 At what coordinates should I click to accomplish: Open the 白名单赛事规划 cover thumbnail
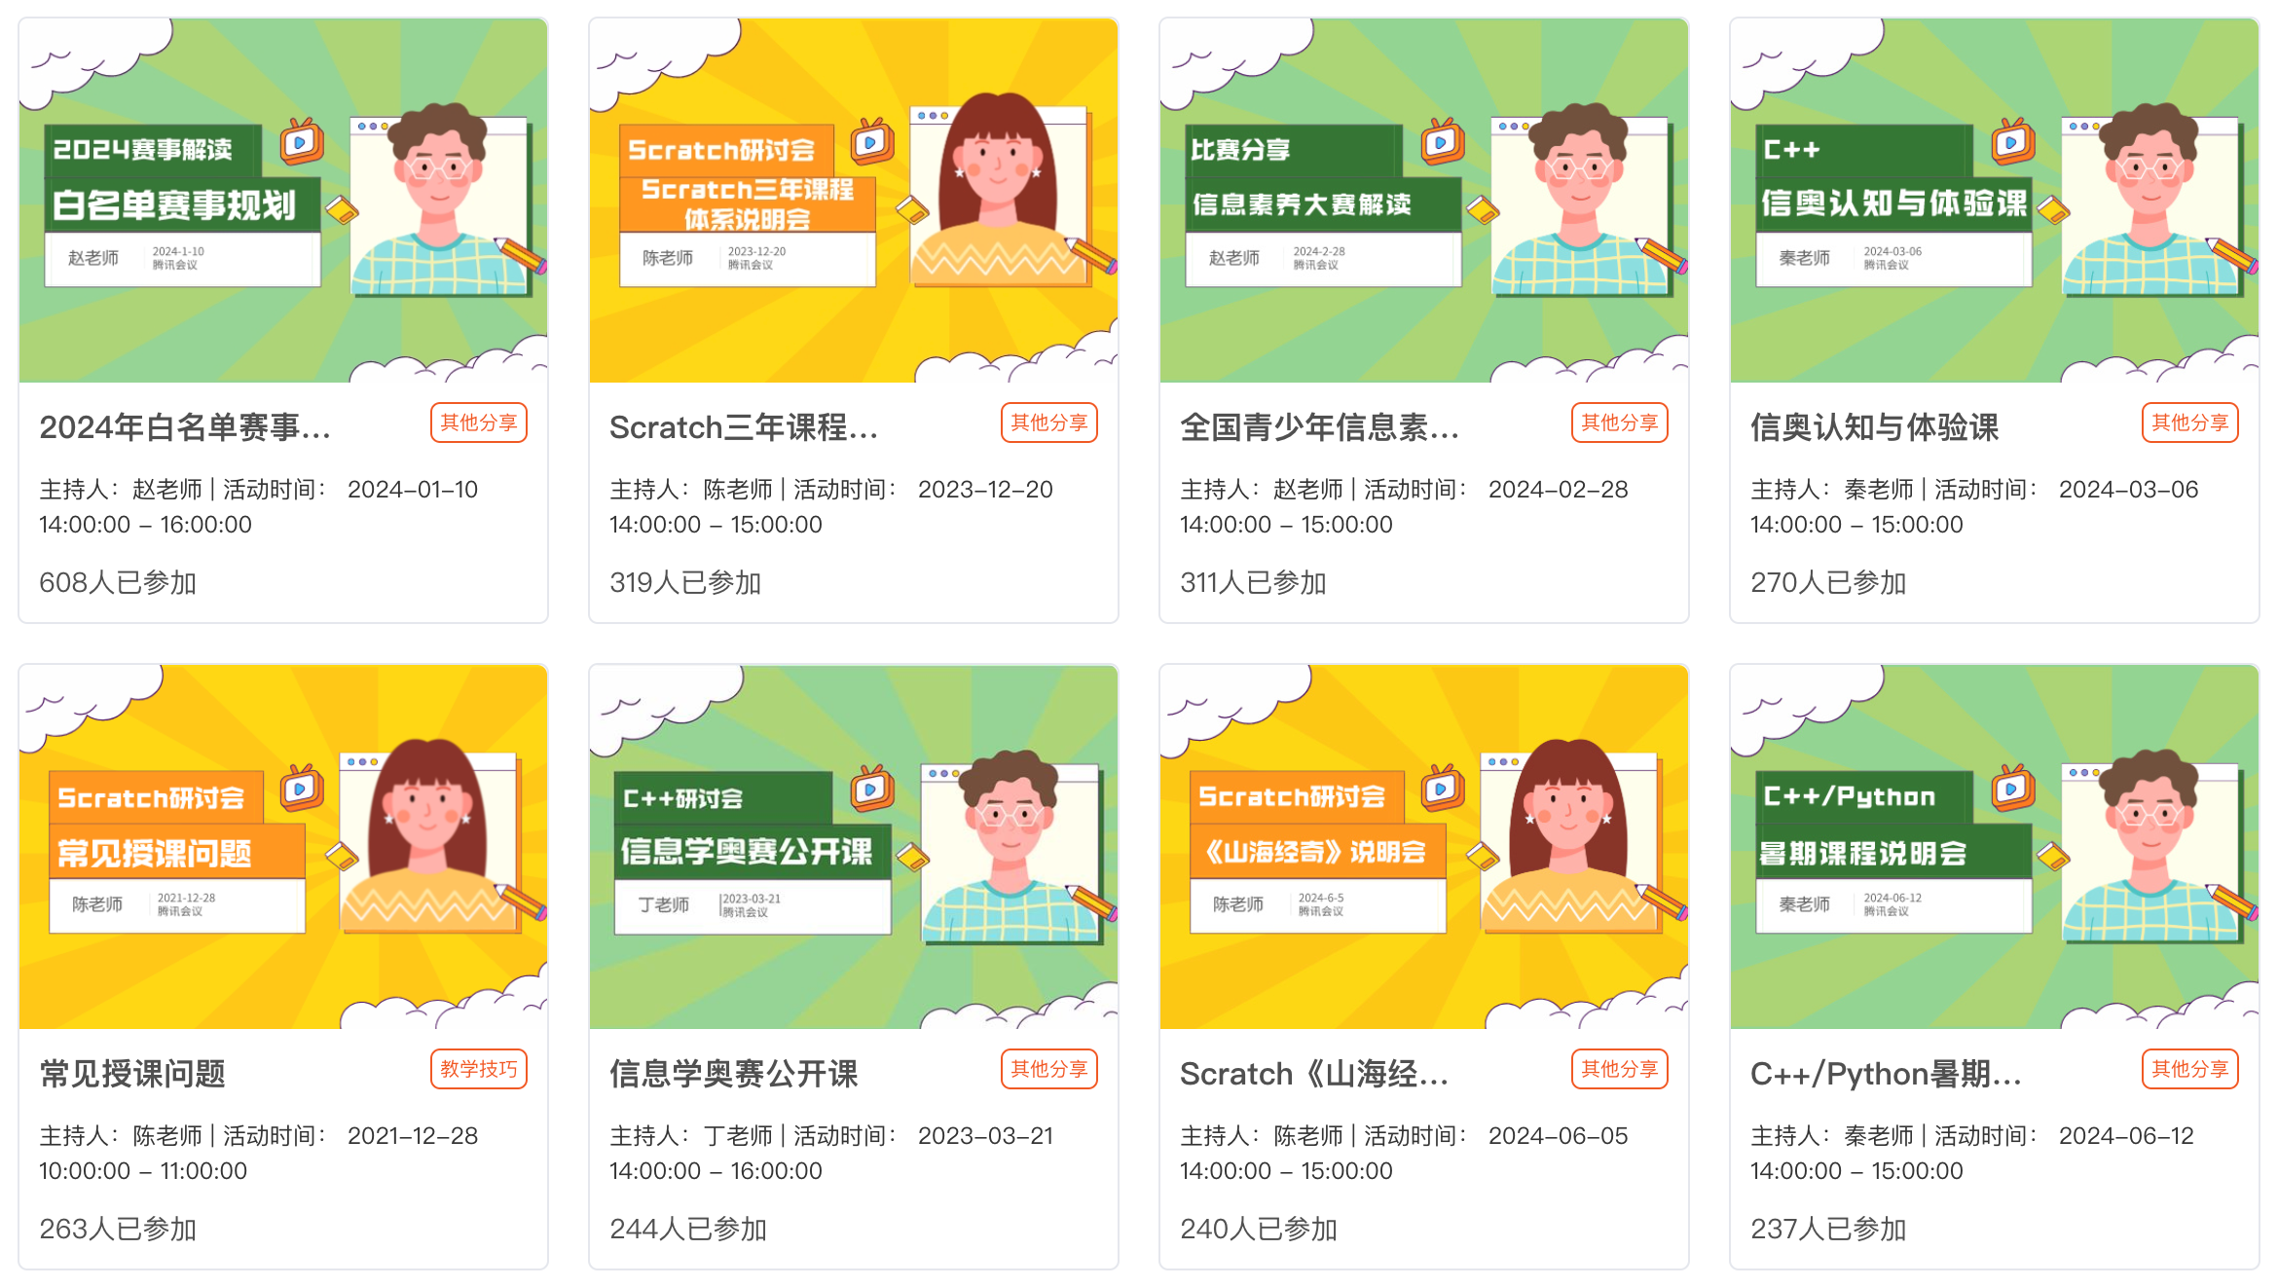(x=283, y=200)
